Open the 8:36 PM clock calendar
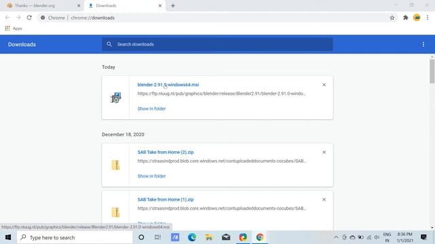This screenshot has height=244, width=435. pyautogui.click(x=405, y=237)
